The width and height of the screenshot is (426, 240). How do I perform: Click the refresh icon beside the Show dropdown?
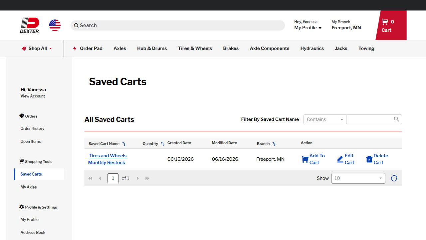(394, 178)
